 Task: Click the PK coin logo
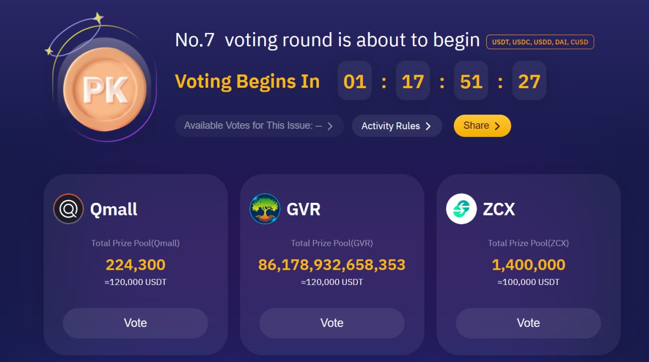[x=105, y=89]
